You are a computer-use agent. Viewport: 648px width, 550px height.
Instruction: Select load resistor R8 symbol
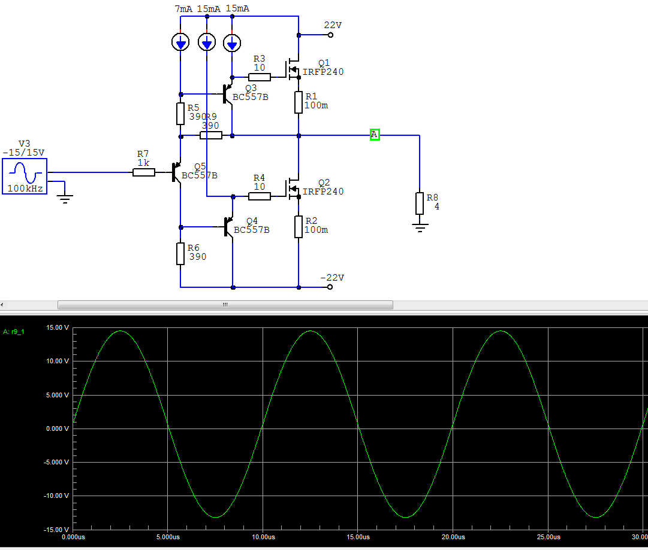pos(420,203)
